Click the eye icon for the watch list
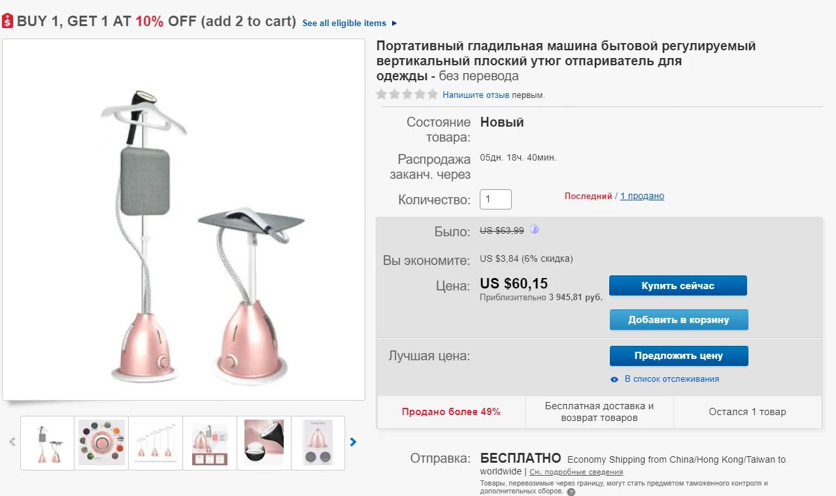The width and height of the screenshot is (836, 496). point(614,379)
